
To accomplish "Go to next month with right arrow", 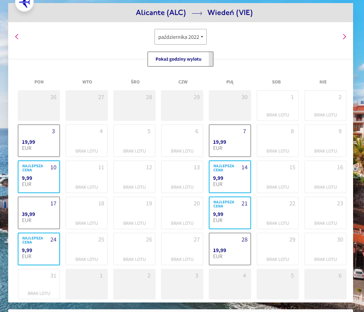I will click(x=344, y=37).
